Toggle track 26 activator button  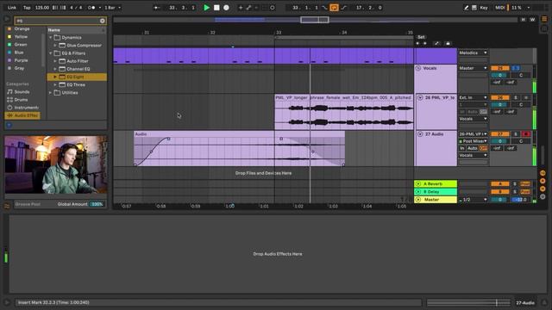click(500, 97)
